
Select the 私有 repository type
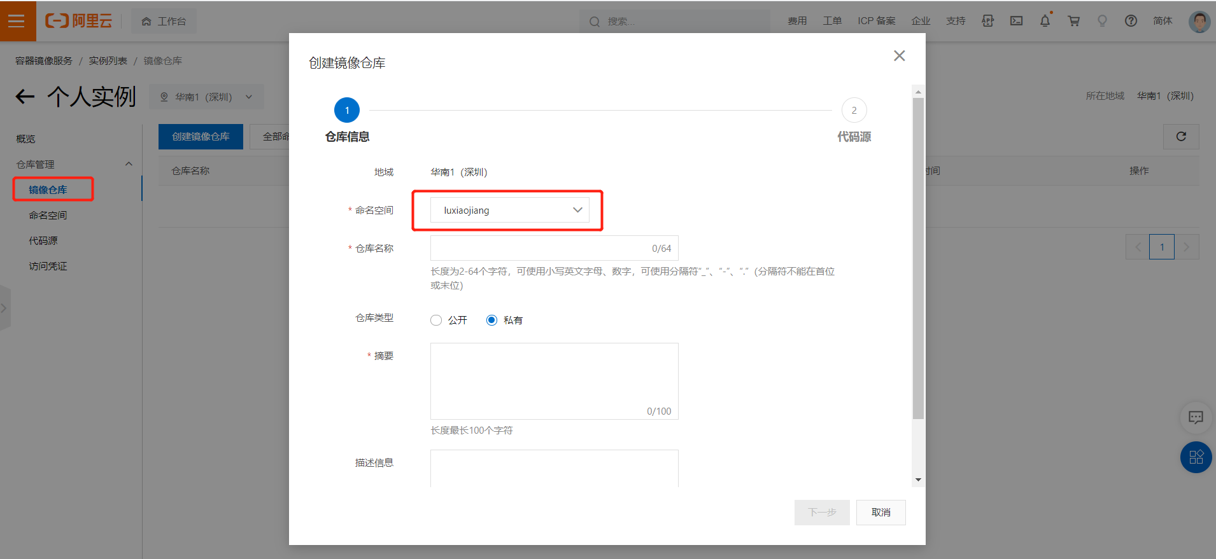coord(491,321)
